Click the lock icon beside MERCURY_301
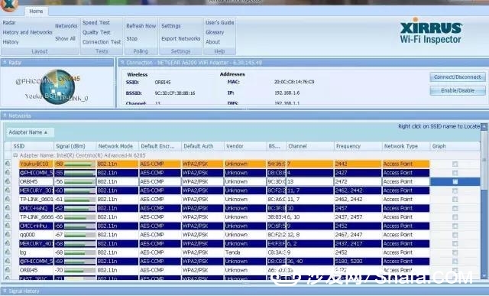 [x=8, y=190]
